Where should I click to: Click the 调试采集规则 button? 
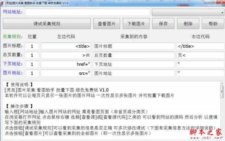46,24
